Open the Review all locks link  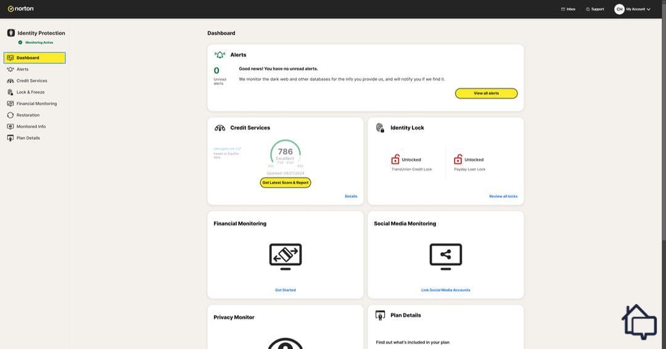(503, 196)
